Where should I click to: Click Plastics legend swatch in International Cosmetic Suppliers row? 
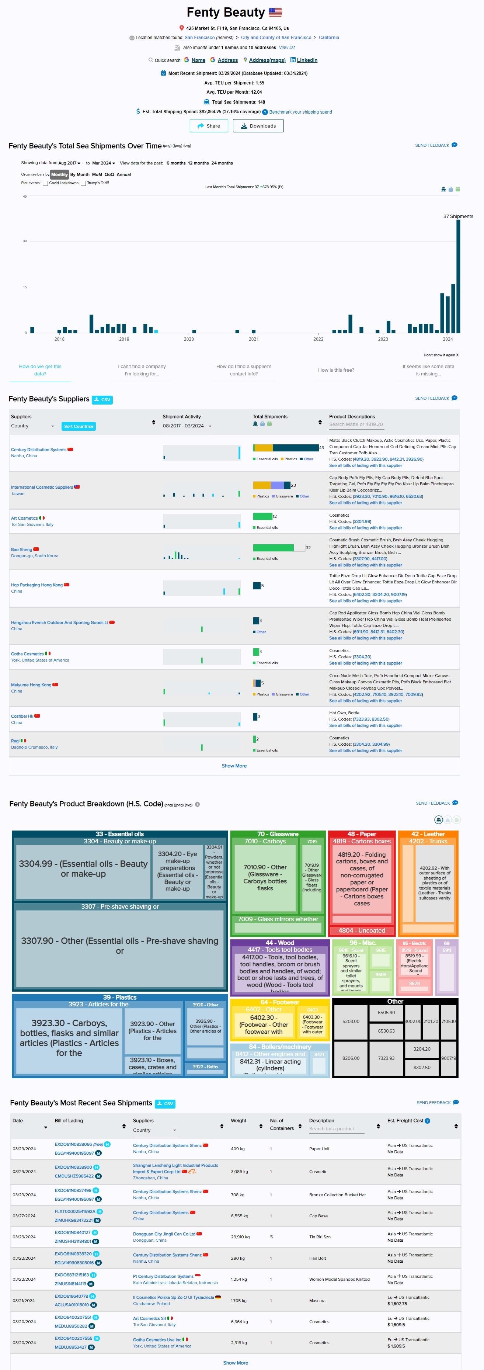(x=254, y=496)
